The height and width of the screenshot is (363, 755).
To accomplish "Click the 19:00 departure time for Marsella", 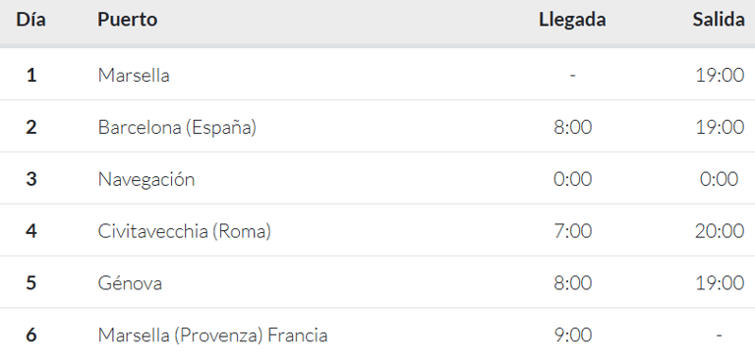I will coord(720,75).
